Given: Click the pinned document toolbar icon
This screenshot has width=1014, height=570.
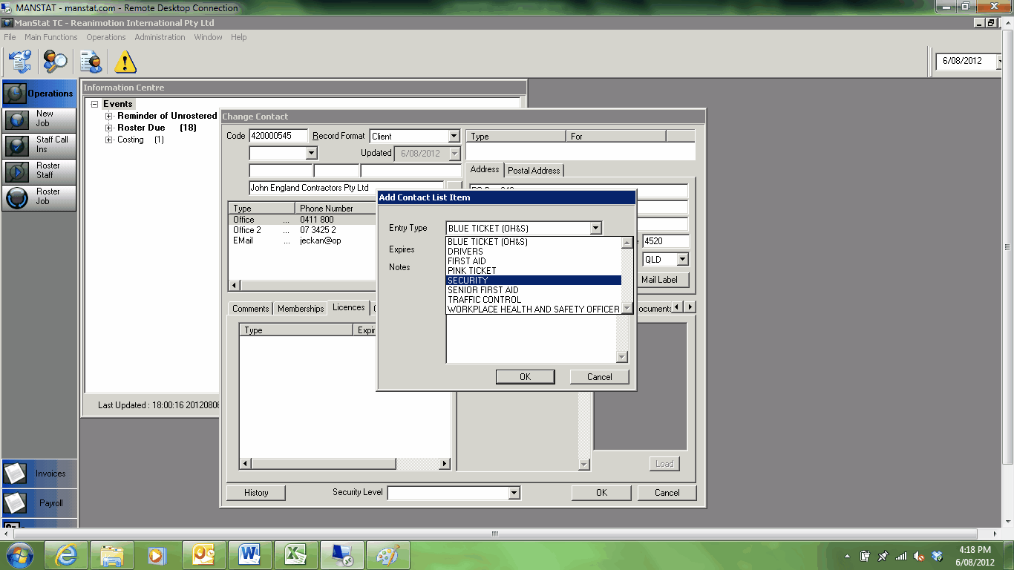Looking at the screenshot, I should 20,62.
